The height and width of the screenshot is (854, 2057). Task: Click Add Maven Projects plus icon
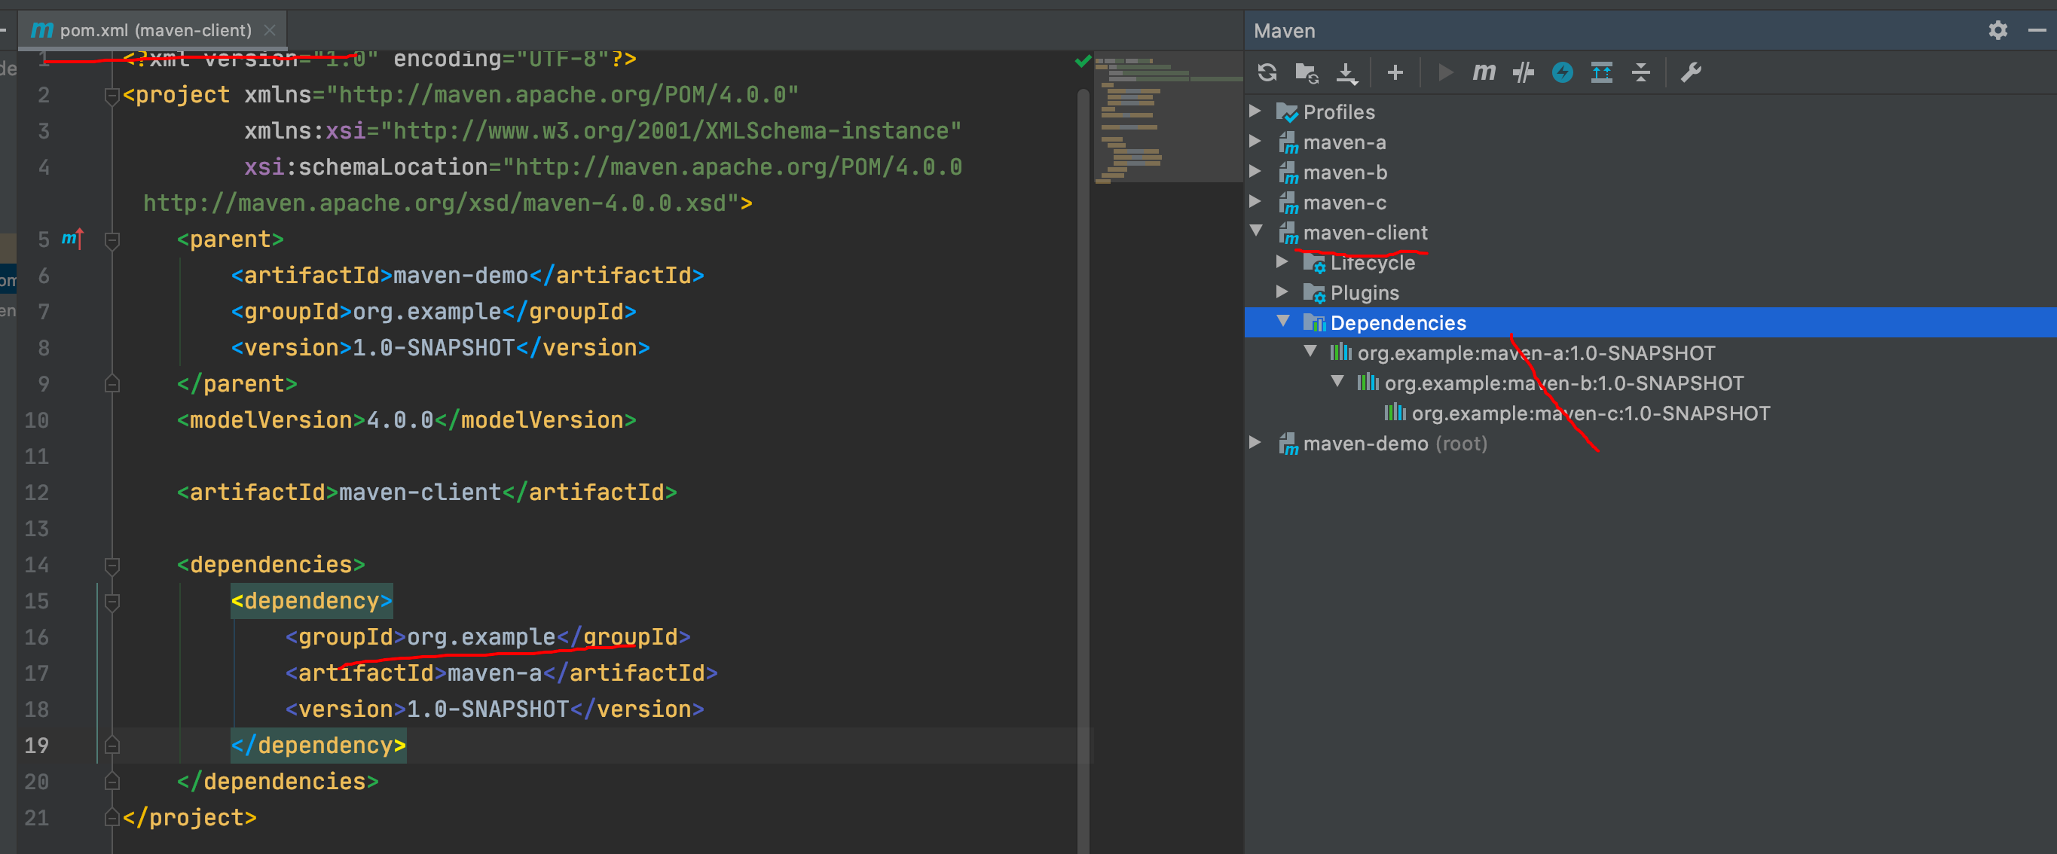coord(1395,72)
